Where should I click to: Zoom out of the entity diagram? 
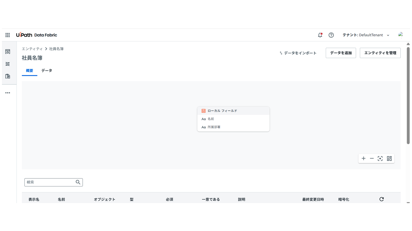372,158
